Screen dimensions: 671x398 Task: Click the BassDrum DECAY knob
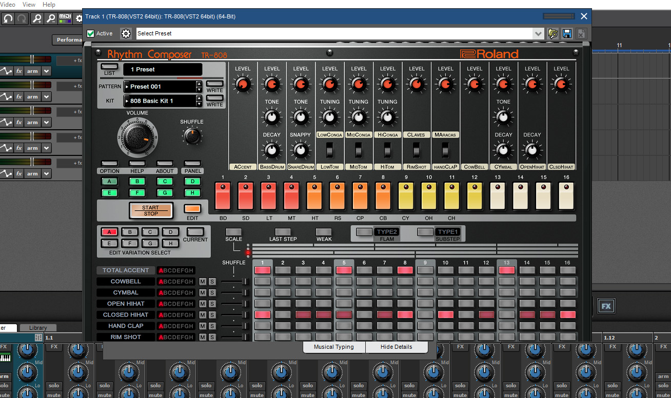[272, 150]
